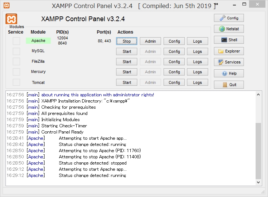
Task: Click the log scrollbar up arrow
Action: pyautogui.click(x=258, y=94)
